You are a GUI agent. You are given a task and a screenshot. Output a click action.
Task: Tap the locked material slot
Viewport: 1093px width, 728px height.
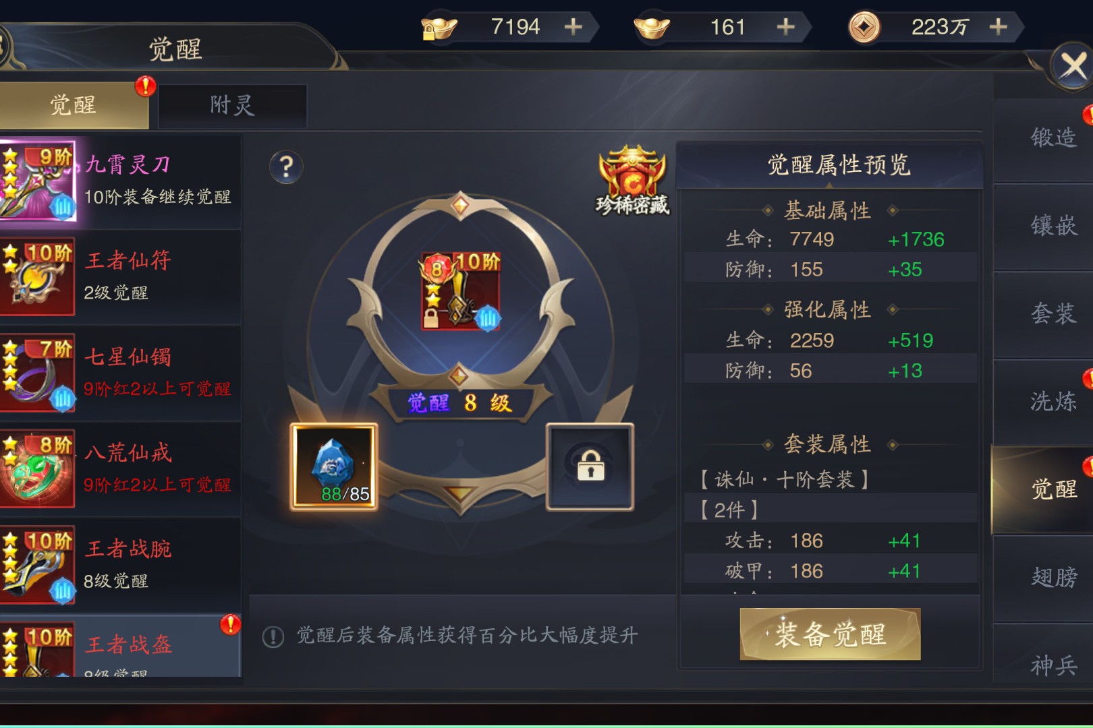590,466
